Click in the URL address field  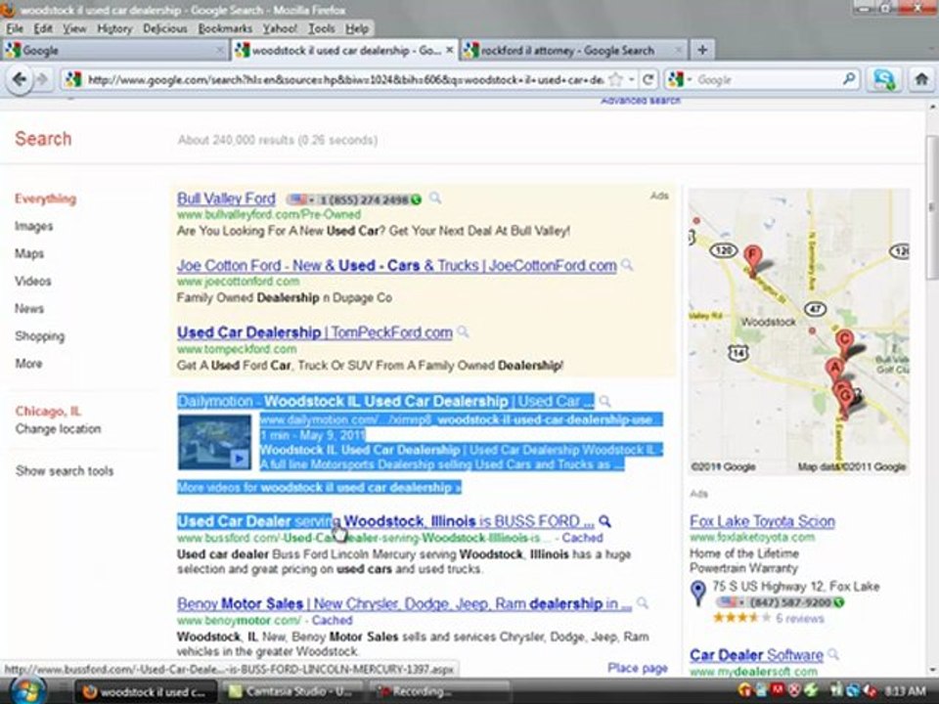[x=344, y=79]
